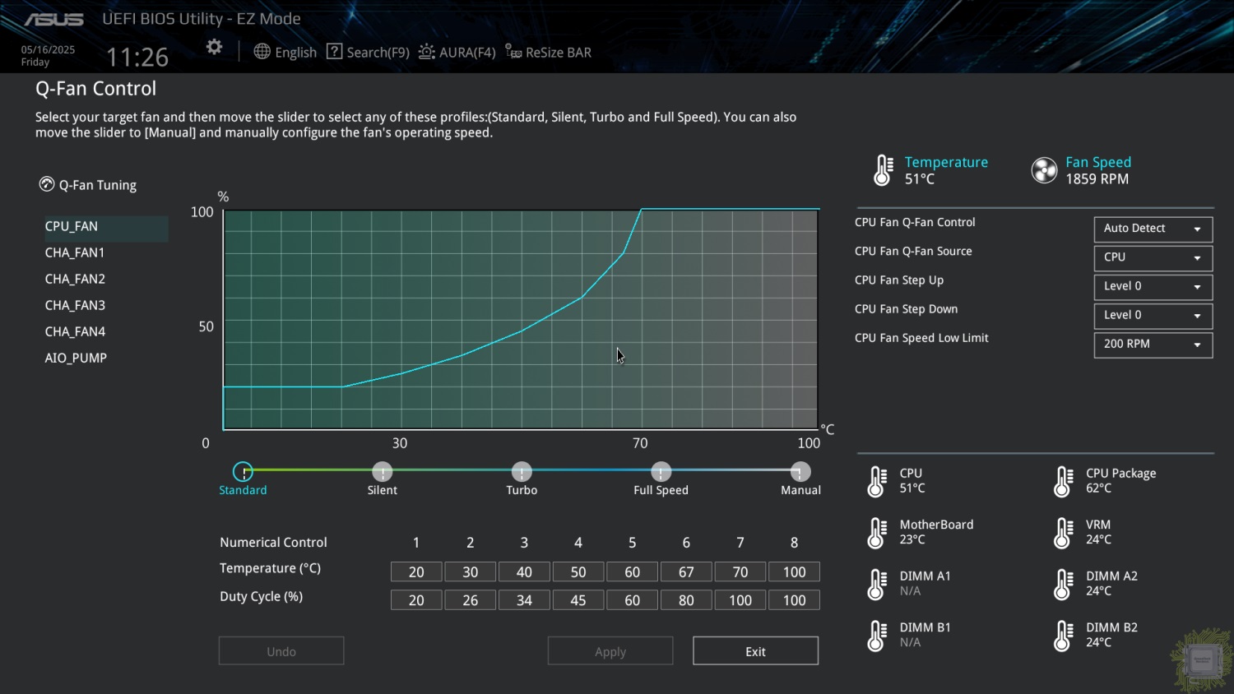The image size is (1234, 694).
Task: Click the MotherBoard thermometer icon
Action: point(877,533)
